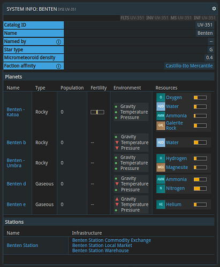Click the Nitrogen N resource icon
The image size is (220, 267).
point(161,189)
